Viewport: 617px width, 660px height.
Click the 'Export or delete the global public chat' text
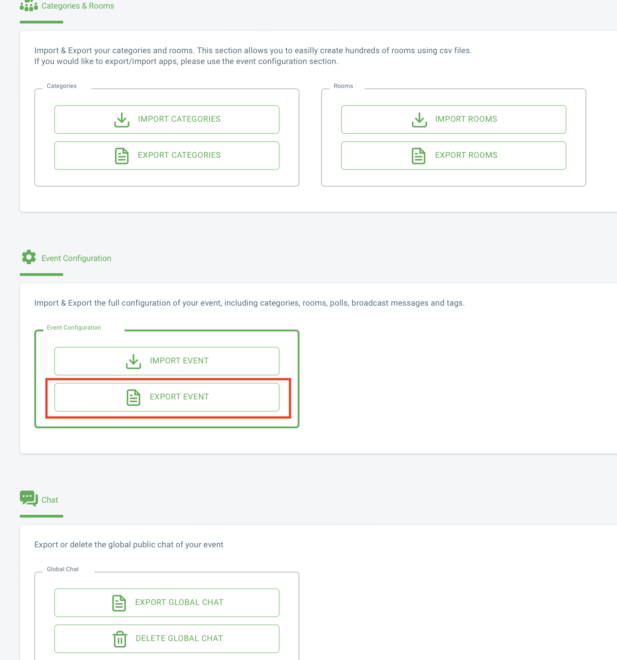pyautogui.click(x=129, y=545)
